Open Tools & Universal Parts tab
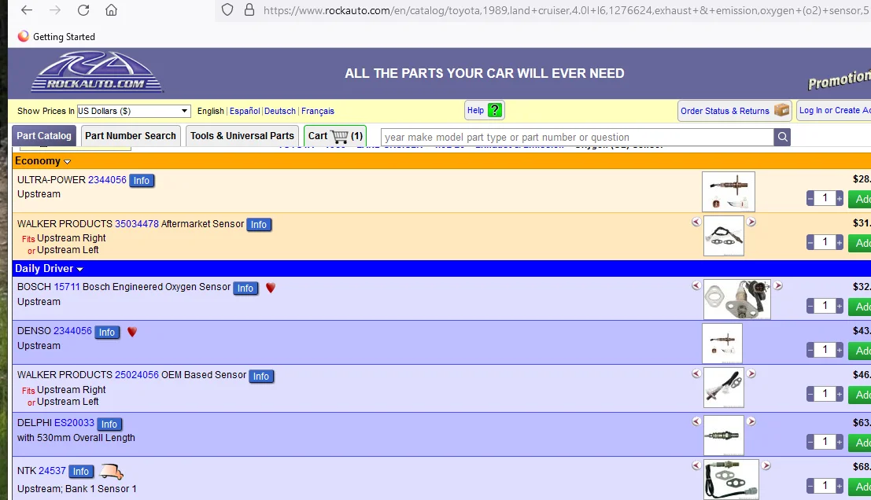Screen dimensions: 871x500 click(242, 136)
